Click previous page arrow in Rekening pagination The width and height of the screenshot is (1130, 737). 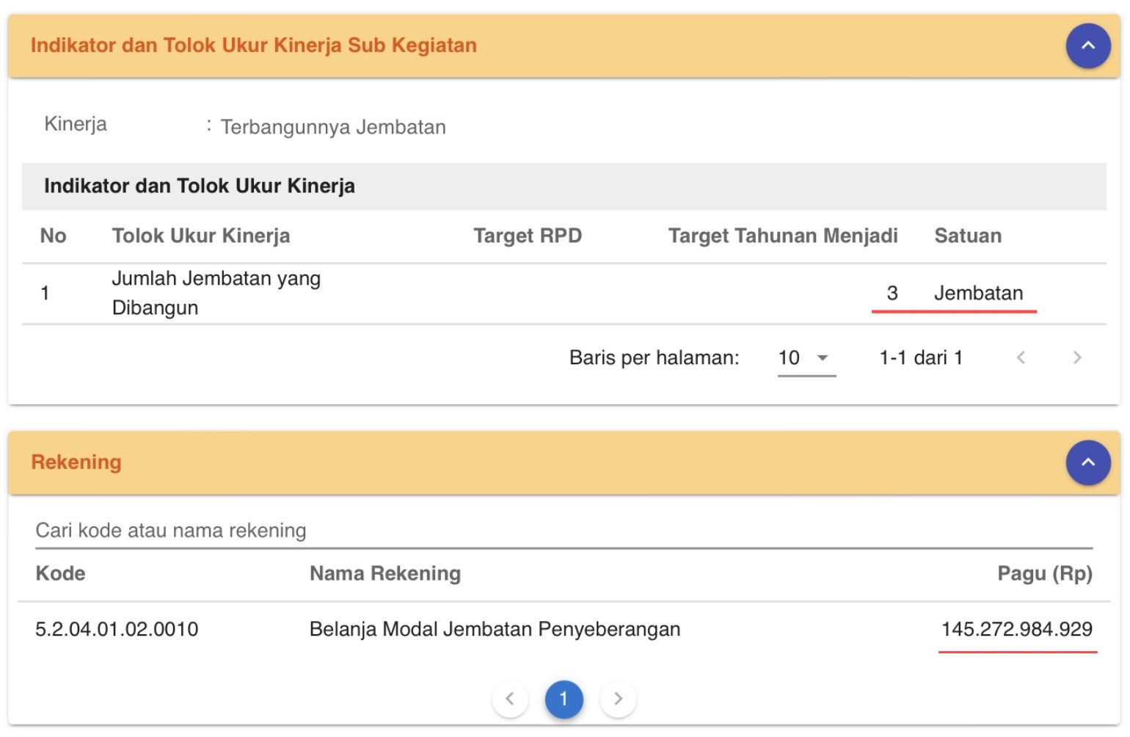click(510, 699)
